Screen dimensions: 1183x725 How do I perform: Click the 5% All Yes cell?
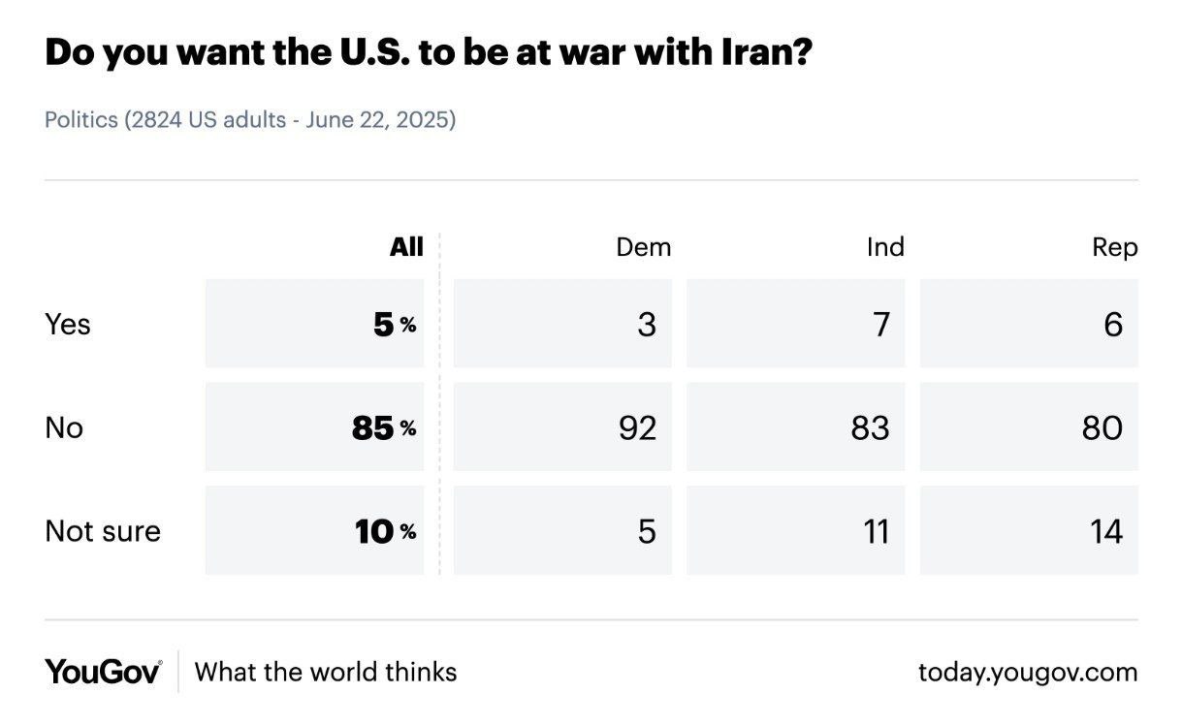pyautogui.click(x=395, y=324)
